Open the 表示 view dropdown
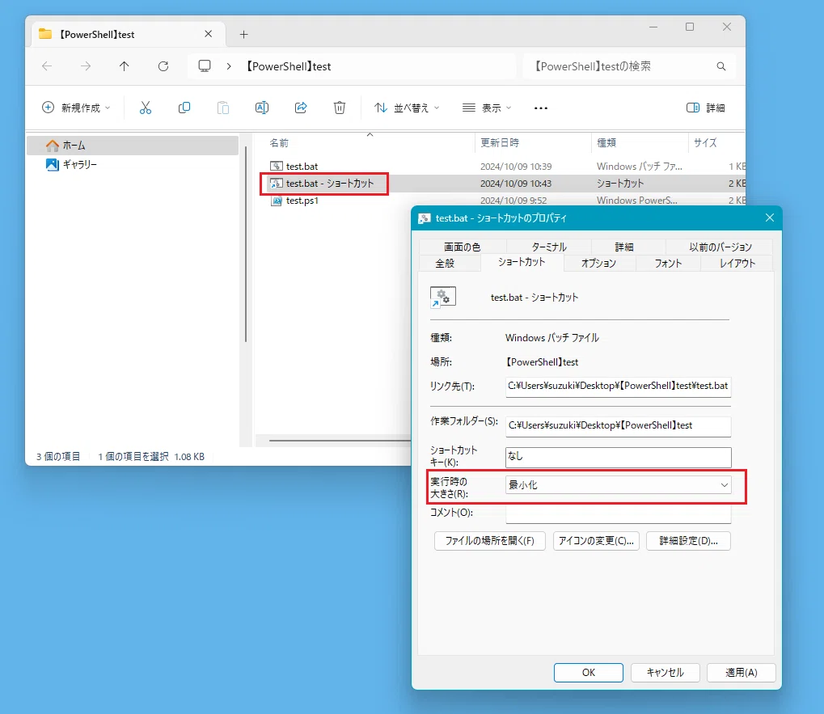824x714 pixels. click(487, 108)
